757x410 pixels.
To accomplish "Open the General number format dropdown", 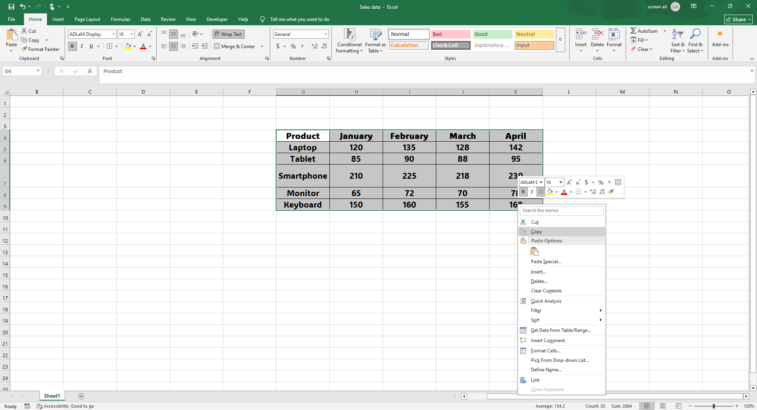I will (x=325, y=34).
